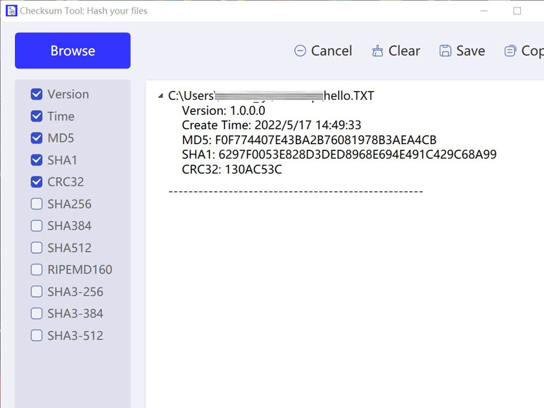Select the SHA1 hash value line
Viewport: 544px width, 408px height.
point(339,154)
